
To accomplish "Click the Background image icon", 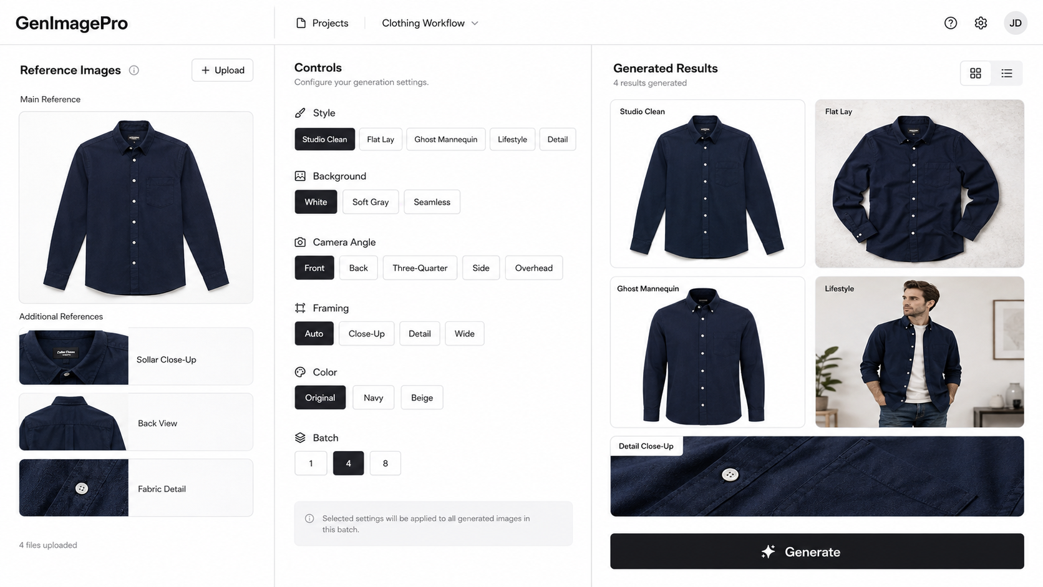I will click(x=300, y=176).
